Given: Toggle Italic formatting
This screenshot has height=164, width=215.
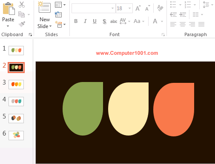Looking at the screenshot, I should (x=85, y=21).
